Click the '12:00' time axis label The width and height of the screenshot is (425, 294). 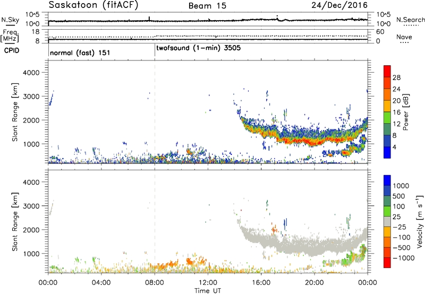click(208, 283)
